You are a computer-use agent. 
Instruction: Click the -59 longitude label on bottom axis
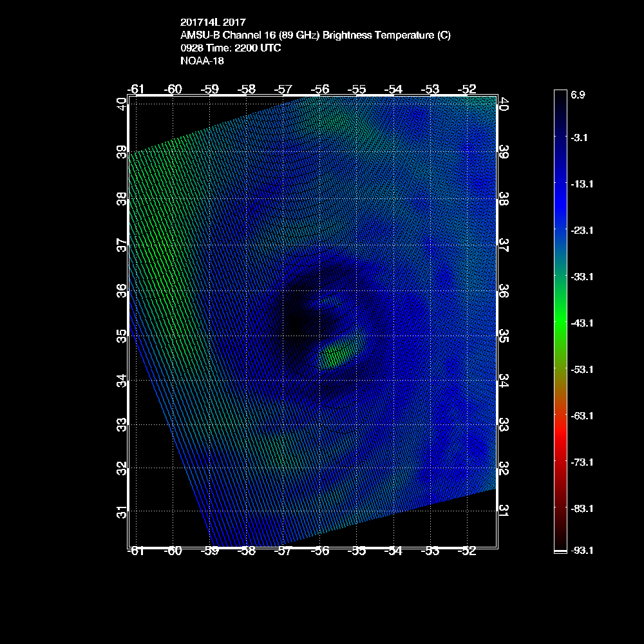tap(210, 551)
